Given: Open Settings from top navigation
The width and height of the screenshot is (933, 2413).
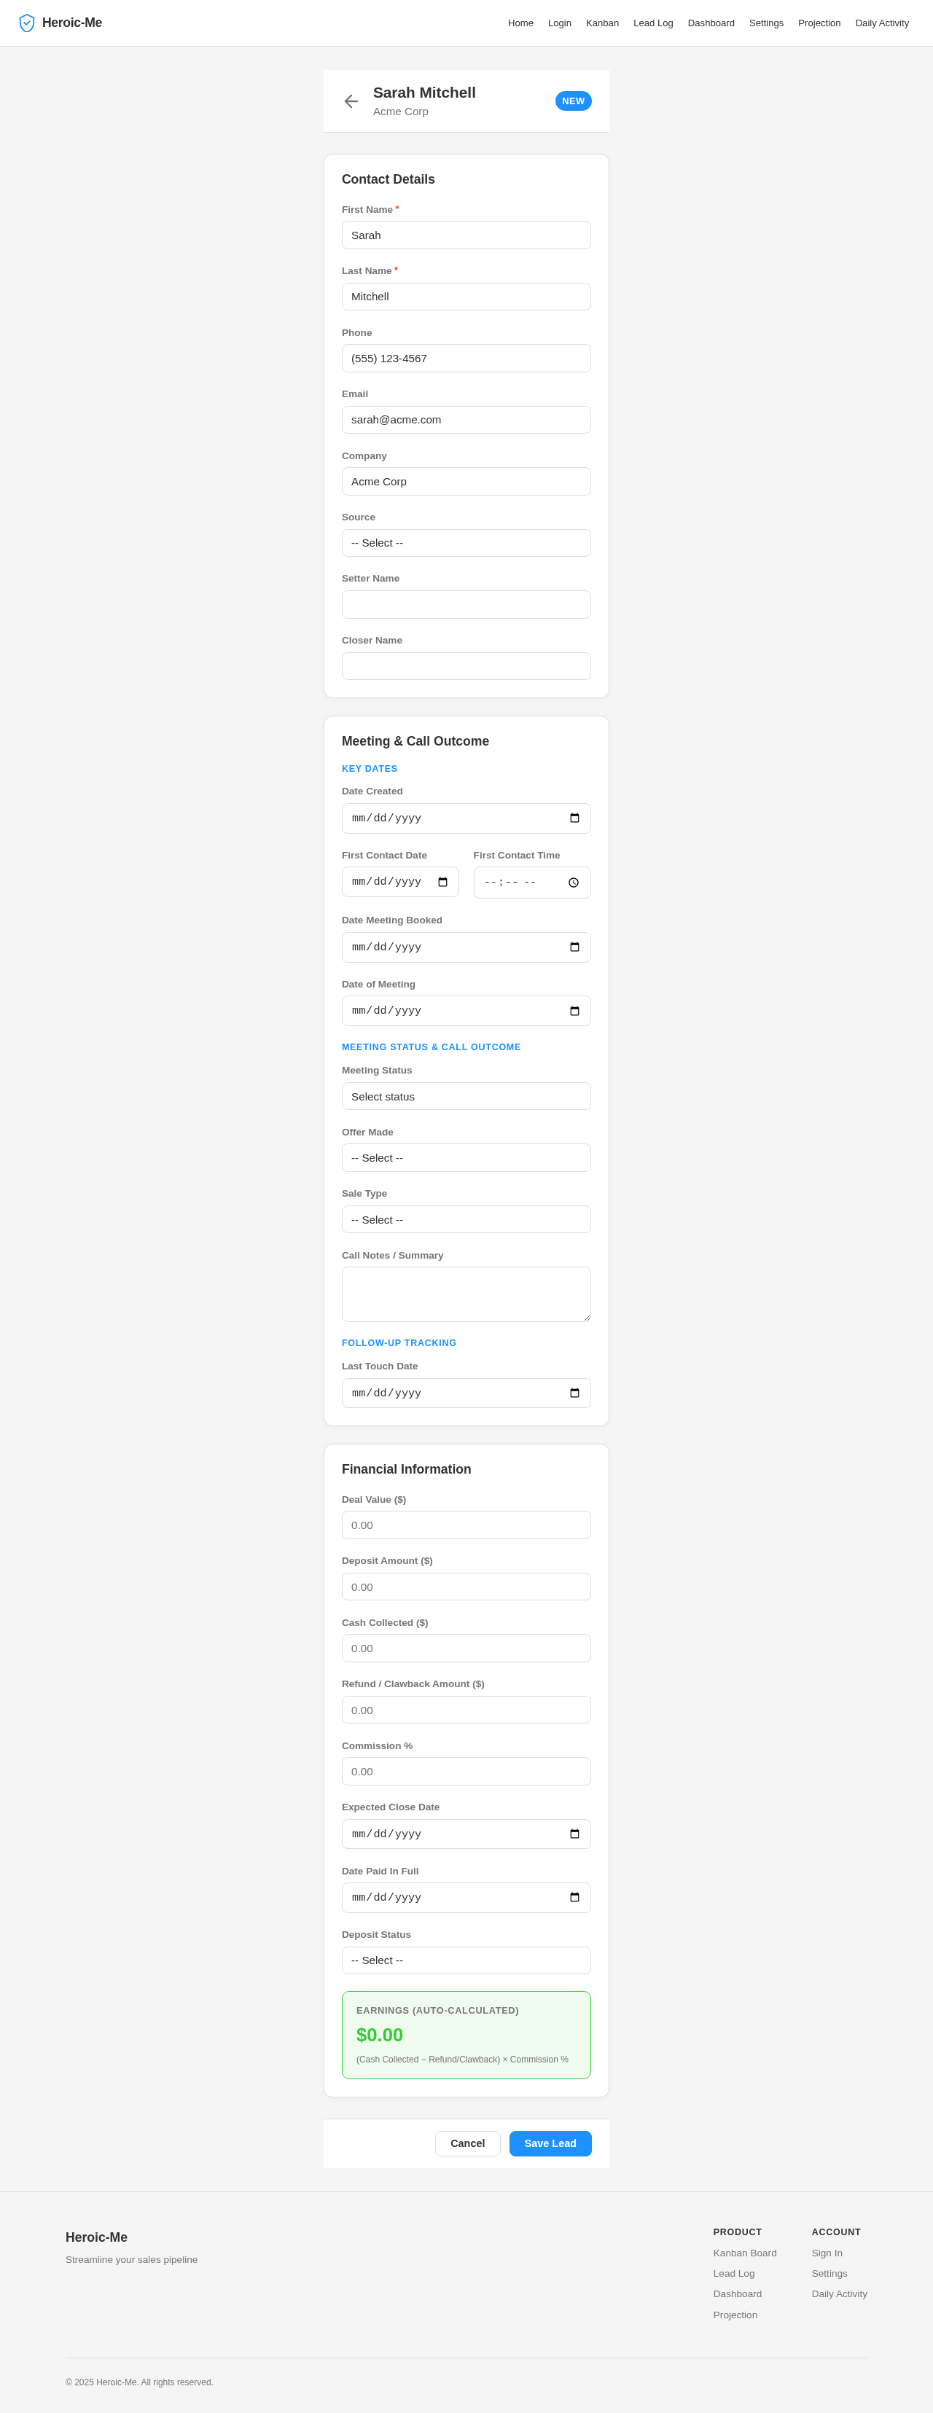Looking at the screenshot, I should [x=766, y=23].
